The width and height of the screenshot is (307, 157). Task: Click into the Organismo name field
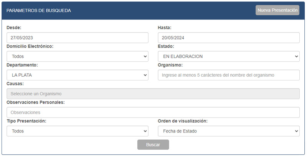[228, 75]
